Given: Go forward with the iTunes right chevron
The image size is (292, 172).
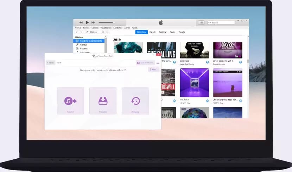Looking at the screenshot, I should (x=81, y=32).
